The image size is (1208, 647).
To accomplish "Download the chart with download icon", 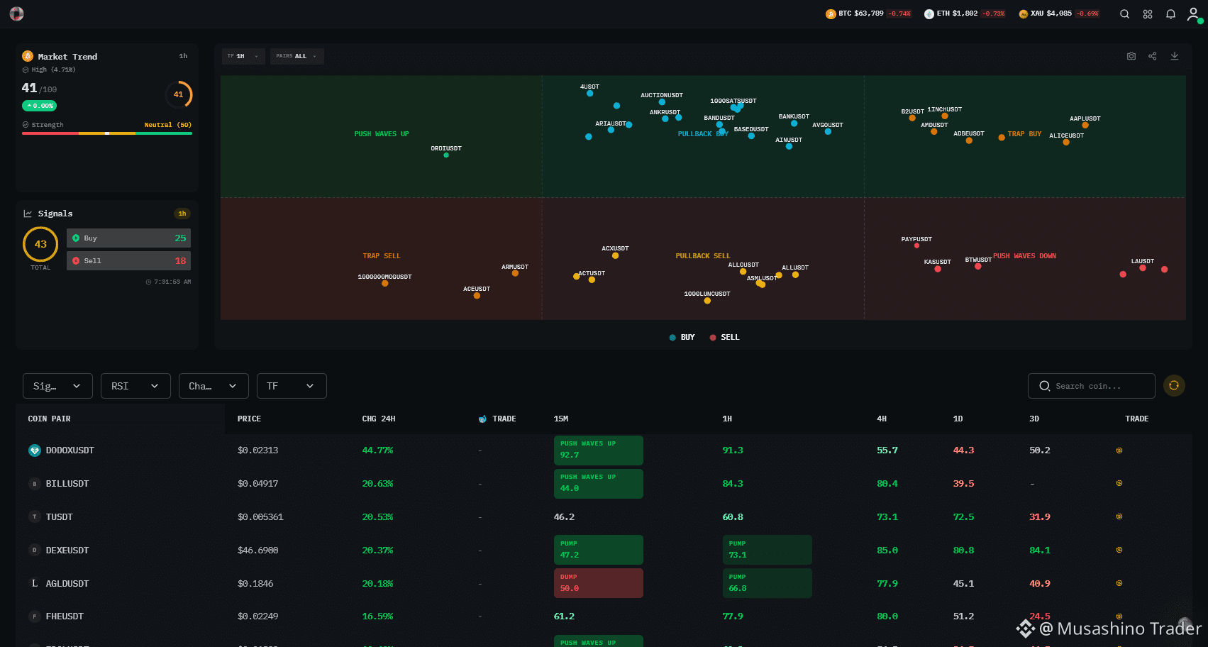I will click(x=1175, y=56).
